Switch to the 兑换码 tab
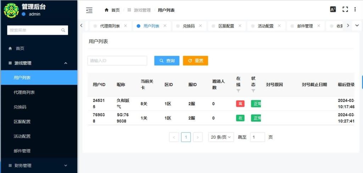 point(189,26)
